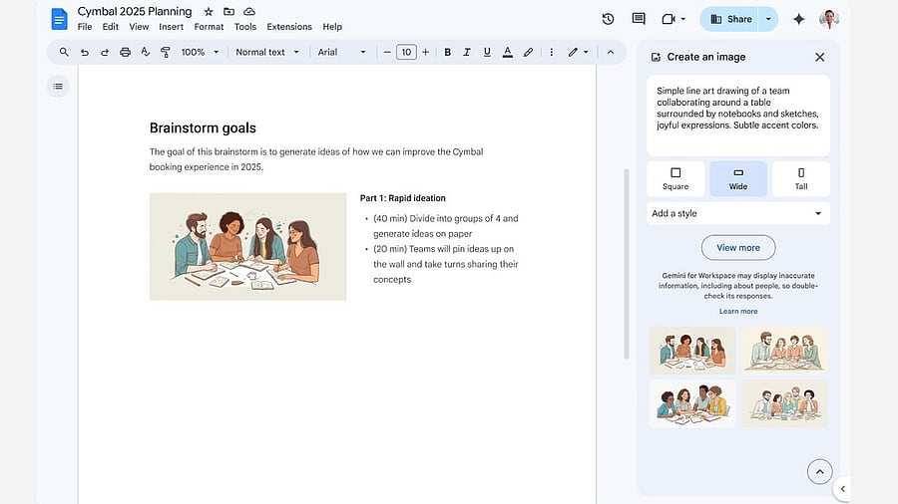The height and width of the screenshot is (504, 898).
Task: Click the print icon in toolbar
Action: [125, 52]
